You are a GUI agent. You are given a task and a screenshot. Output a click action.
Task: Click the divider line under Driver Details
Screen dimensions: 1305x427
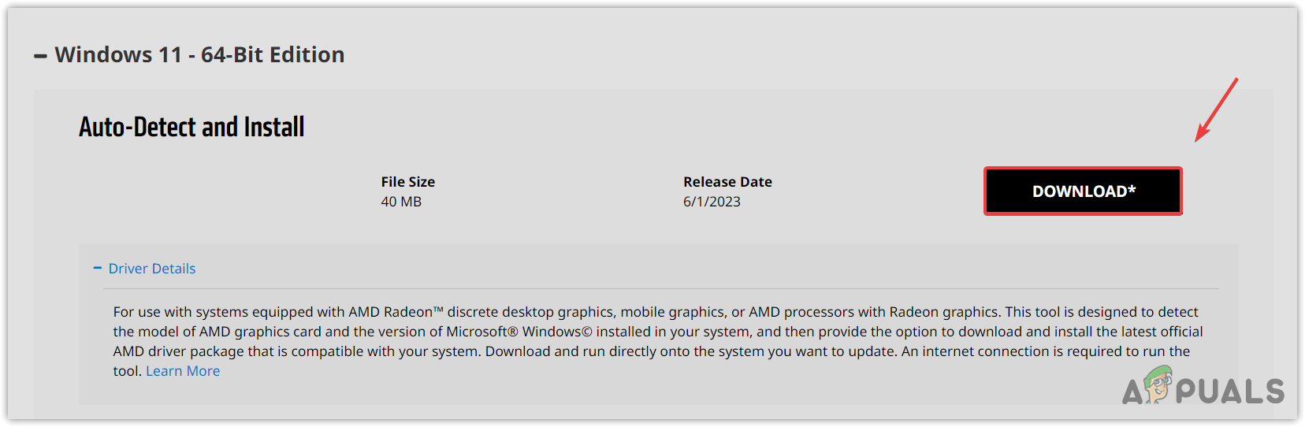(x=656, y=289)
